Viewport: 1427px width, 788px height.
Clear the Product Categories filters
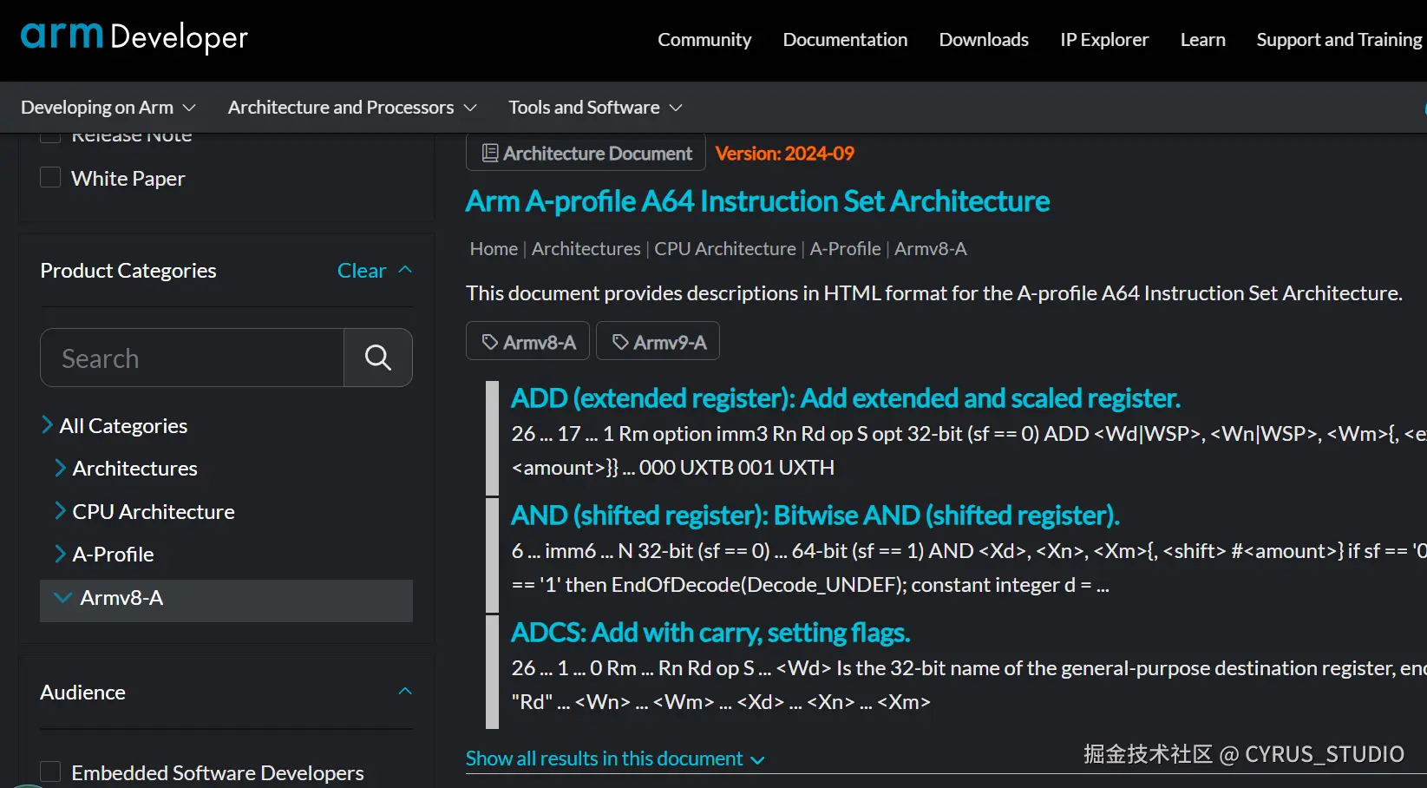[x=361, y=271]
